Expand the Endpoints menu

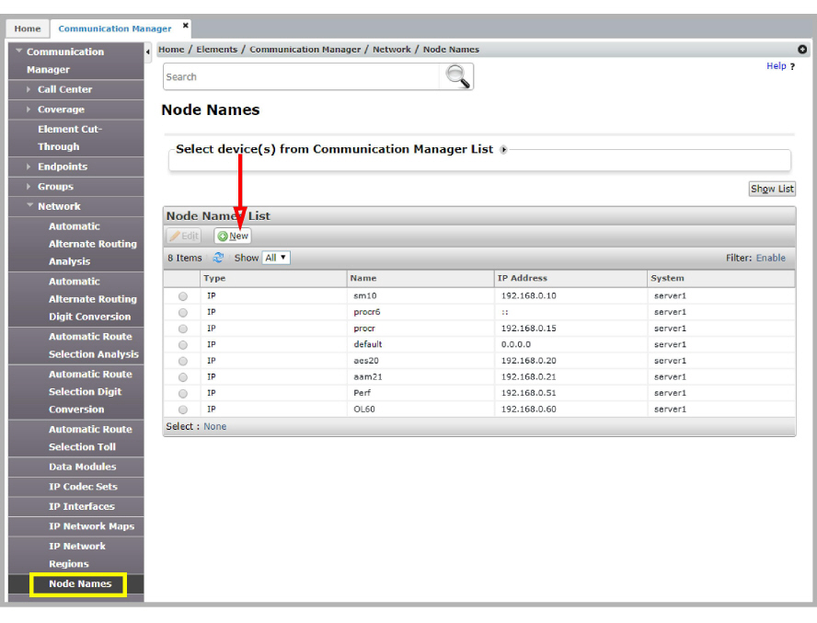29,167
